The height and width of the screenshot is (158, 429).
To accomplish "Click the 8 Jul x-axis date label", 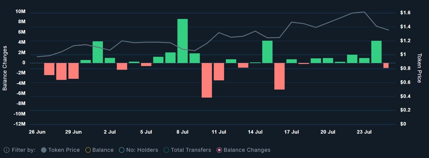I will pos(182,132).
